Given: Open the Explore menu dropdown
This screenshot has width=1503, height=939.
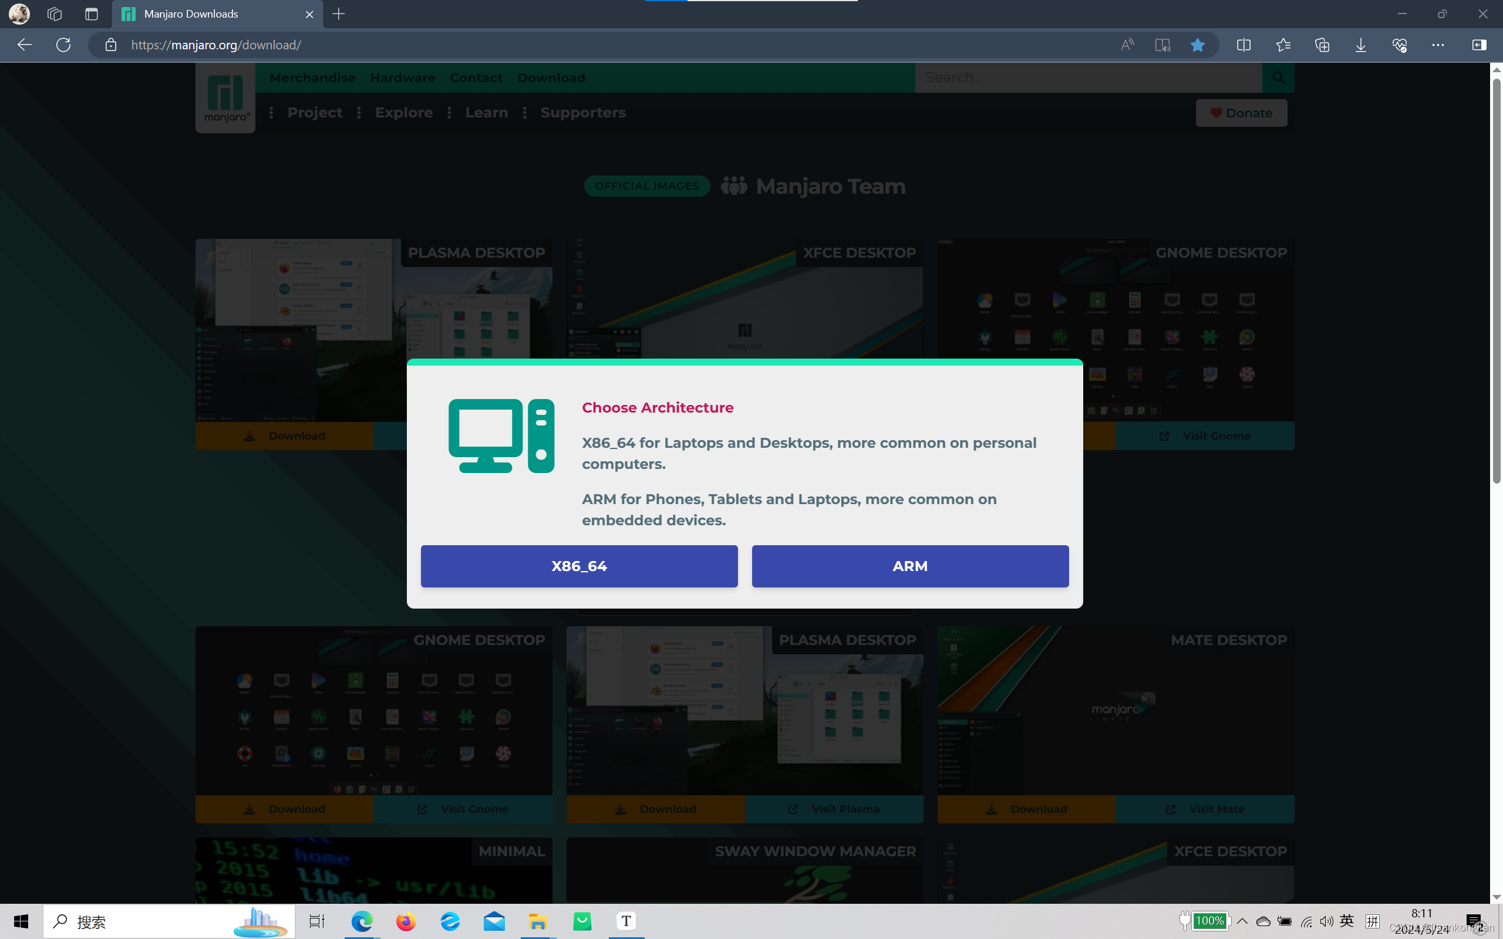Looking at the screenshot, I should (404, 113).
